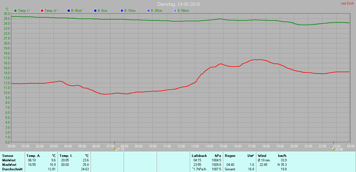Click the 'Sensor' header in the table

8,156
